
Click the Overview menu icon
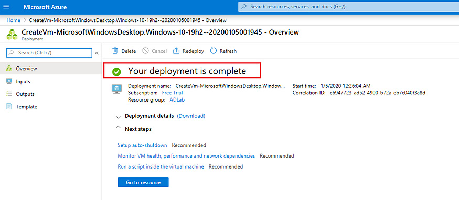pyautogui.click(x=9, y=69)
